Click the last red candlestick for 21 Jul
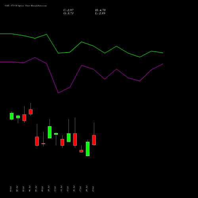Image resolution: width=198 pixels, height=198 pixels. (94, 140)
